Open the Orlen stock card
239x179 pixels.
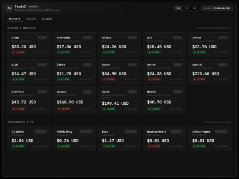point(29,45)
